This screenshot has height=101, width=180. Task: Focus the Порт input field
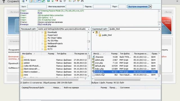click(x=122, y=6)
